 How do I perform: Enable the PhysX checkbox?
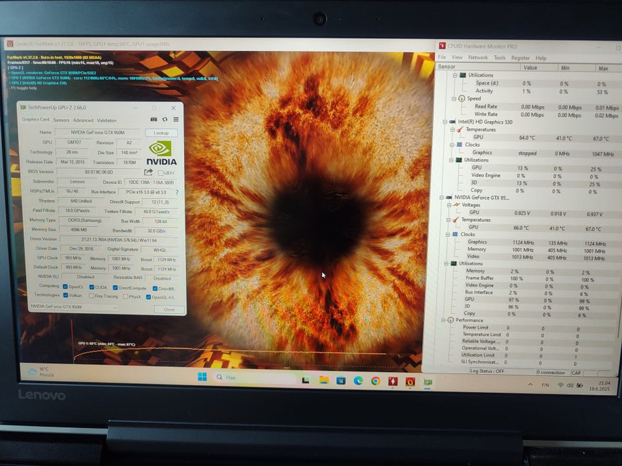click(x=125, y=296)
